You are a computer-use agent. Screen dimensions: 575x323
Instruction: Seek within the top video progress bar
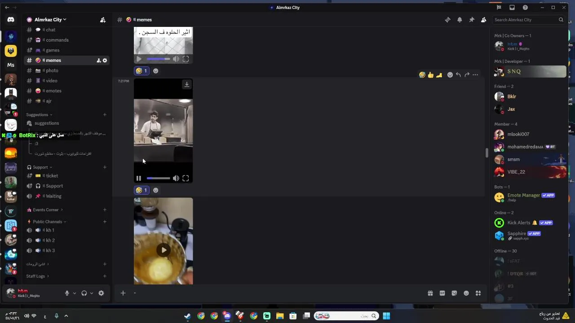pyautogui.click(x=158, y=59)
